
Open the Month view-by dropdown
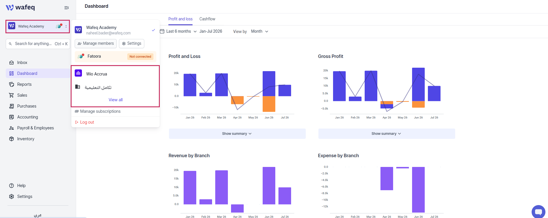pyautogui.click(x=259, y=31)
